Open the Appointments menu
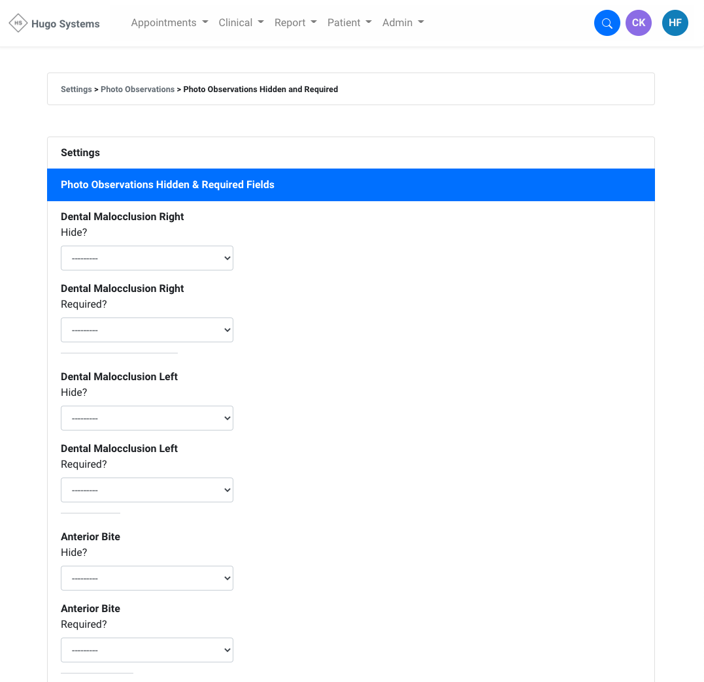The image size is (704, 682). (169, 23)
